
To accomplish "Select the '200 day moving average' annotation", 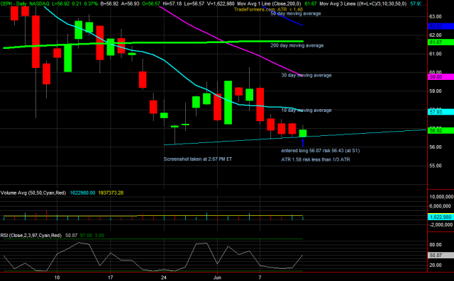I will coord(297,45).
